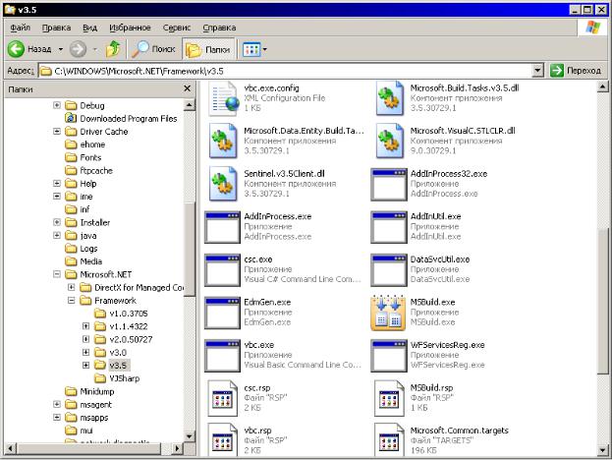
Task: Select Downloaded Program Files folder
Action: [122, 118]
